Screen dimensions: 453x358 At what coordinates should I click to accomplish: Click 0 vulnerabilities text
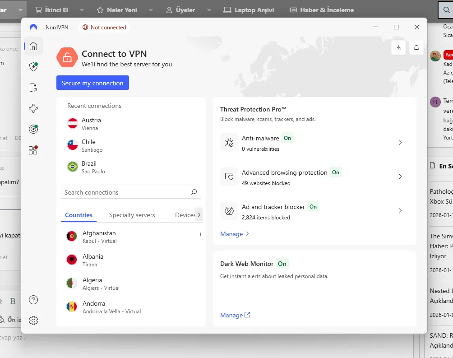click(x=261, y=149)
